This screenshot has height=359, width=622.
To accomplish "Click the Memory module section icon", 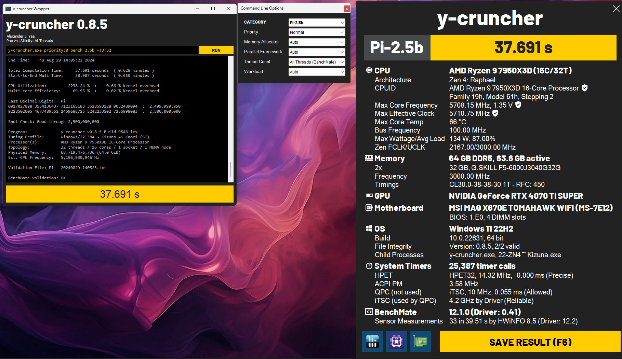I will pyautogui.click(x=369, y=158).
